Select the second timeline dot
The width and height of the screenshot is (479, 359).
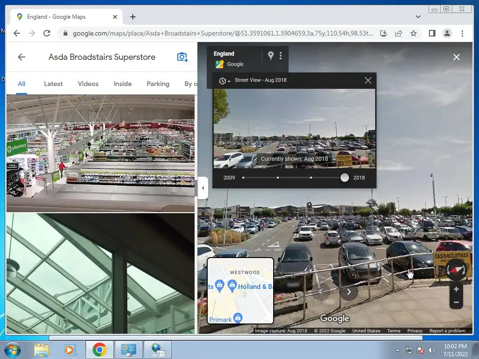click(x=278, y=178)
